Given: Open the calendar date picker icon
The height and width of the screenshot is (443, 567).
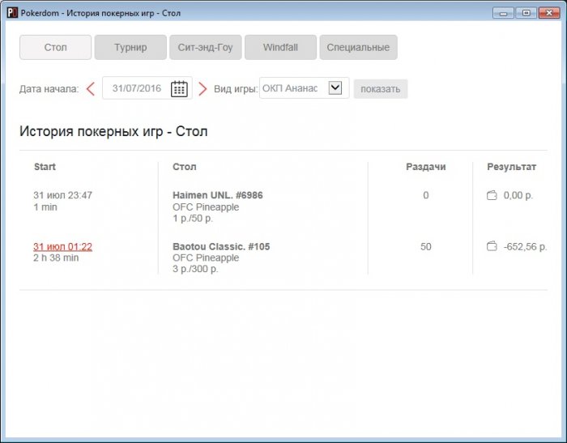Looking at the screenshot, I should pos(179,89).
